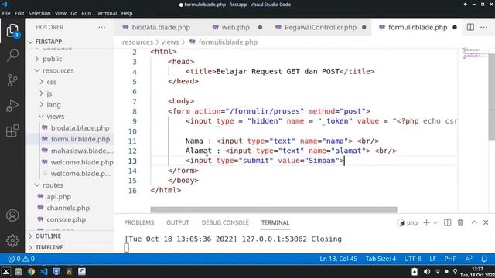This screenshot has width=495, height=278.
Task: Open the application menu X icon in taskbar
Action: 5,271
